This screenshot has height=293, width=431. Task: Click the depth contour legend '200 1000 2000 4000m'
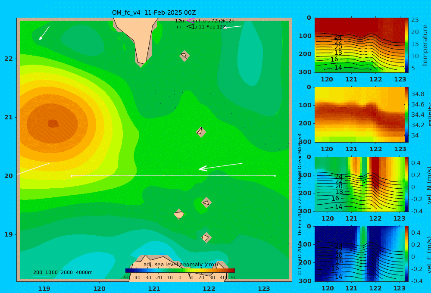62,272
